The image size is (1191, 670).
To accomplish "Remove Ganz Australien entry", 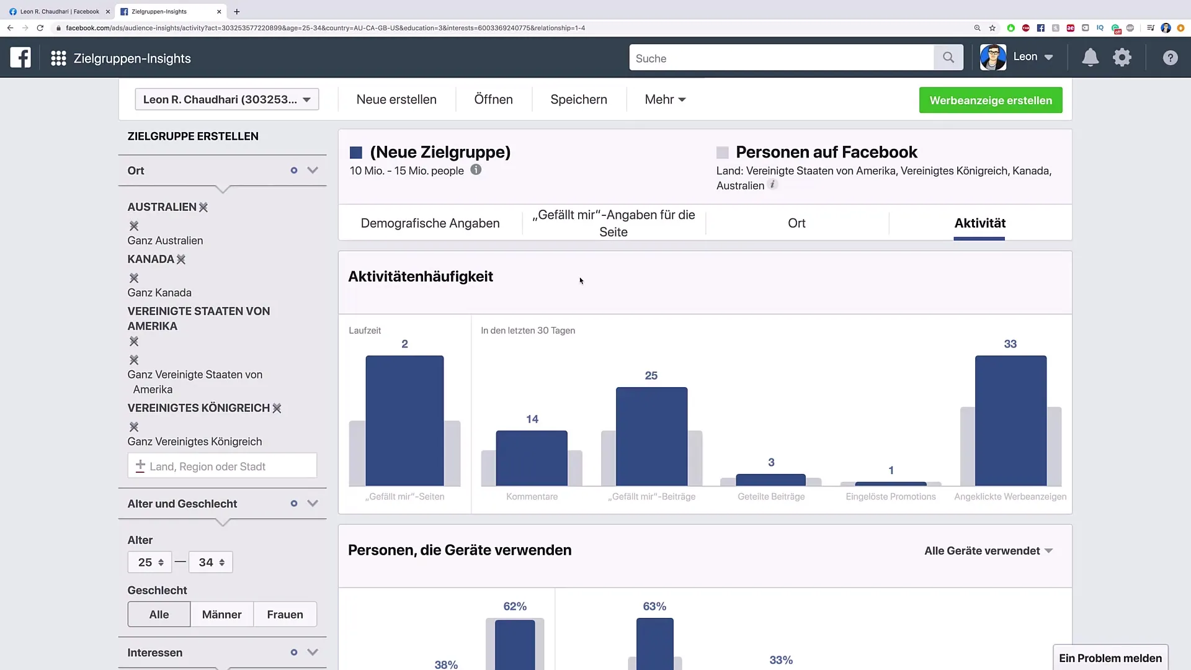I will click(134, 226).
